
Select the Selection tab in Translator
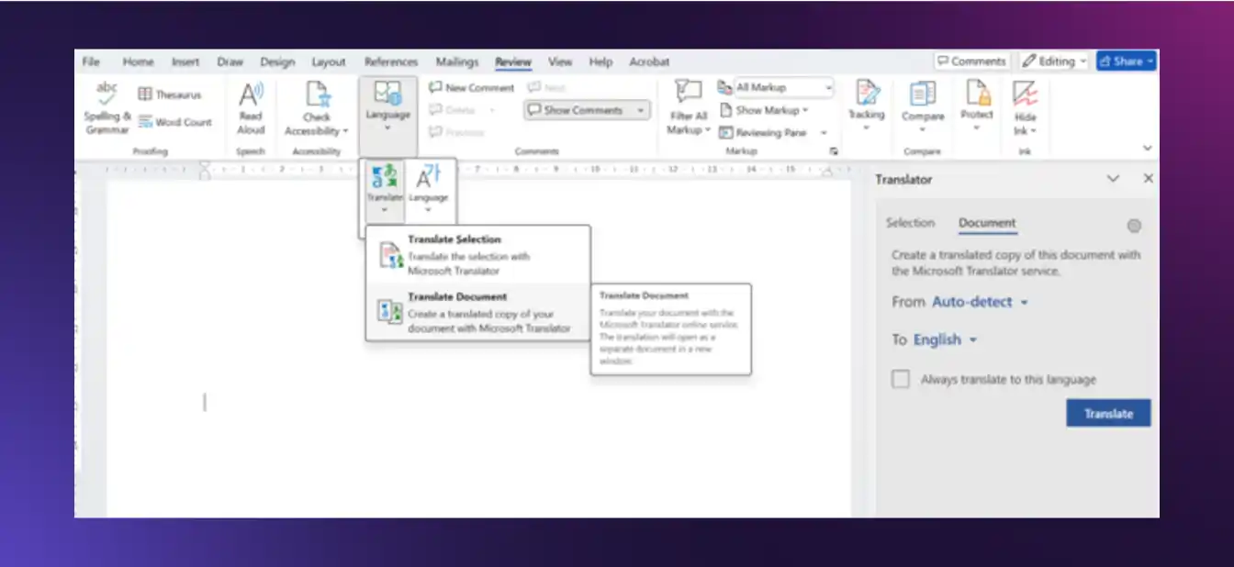(910, 223)
